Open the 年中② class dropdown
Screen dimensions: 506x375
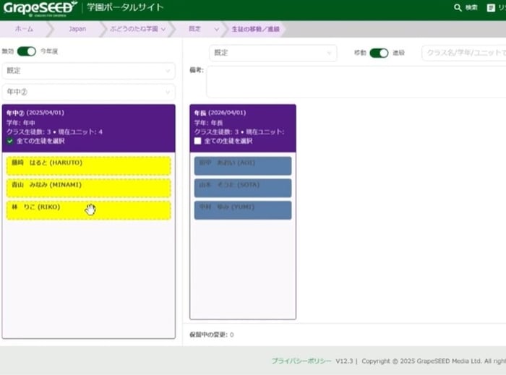click(88, 92)
